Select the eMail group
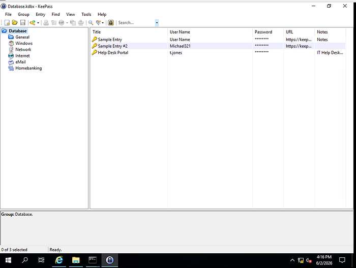The height and width of the screenshot is (268, 356). click(x=20, y=62)
